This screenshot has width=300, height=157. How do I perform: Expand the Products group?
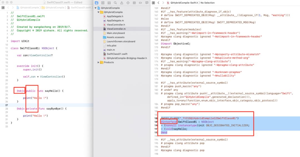coord(98,62)
